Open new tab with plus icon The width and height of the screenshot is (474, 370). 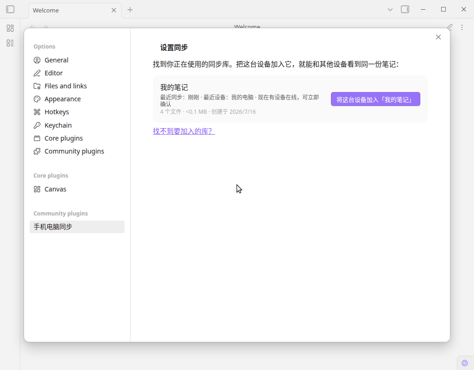(130, 10)
